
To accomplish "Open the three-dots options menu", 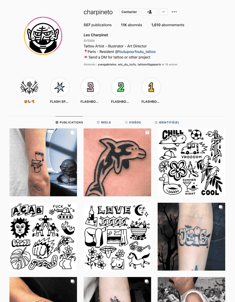I will (x=174, y=12).
